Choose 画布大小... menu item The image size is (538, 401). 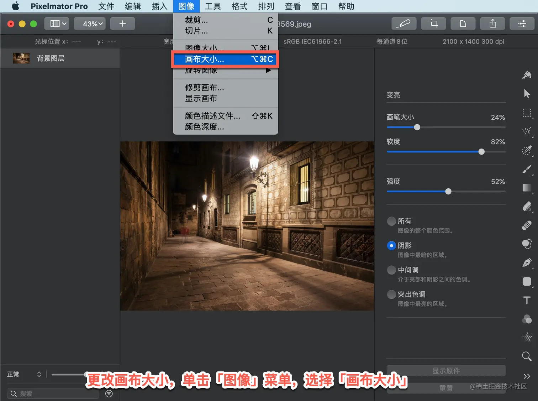(226, 59)
